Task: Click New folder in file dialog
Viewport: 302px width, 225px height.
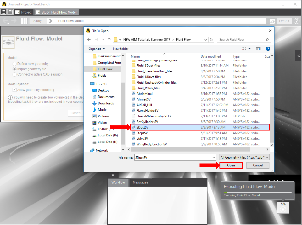Action: [120, 49]
